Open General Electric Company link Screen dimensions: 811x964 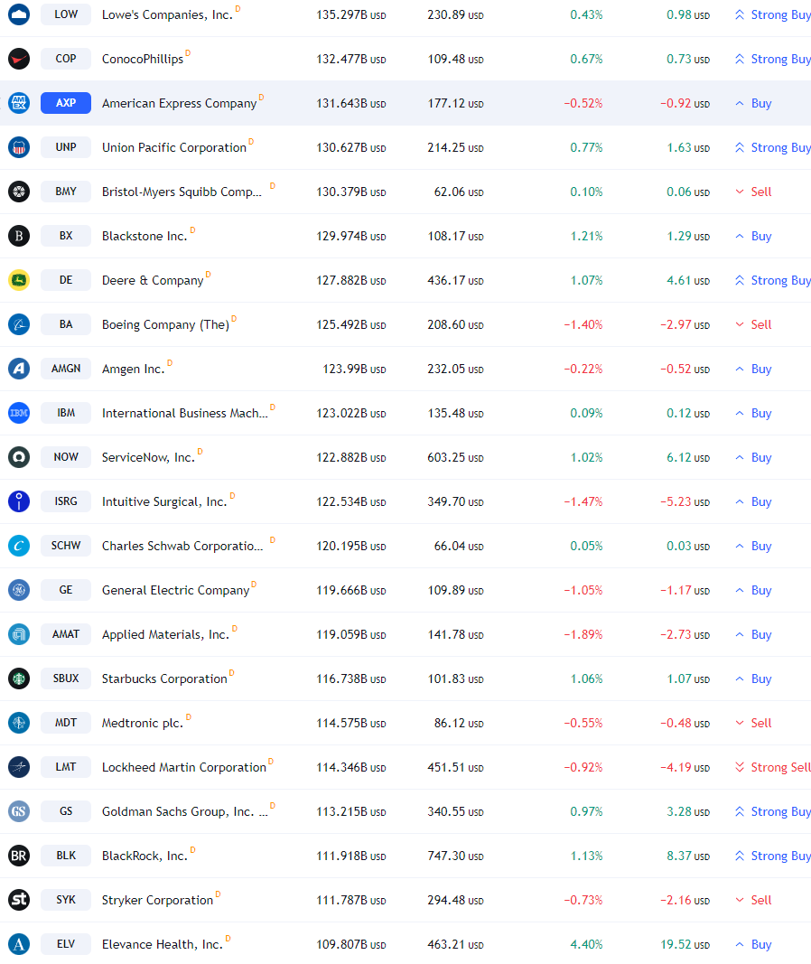point(176,590)
